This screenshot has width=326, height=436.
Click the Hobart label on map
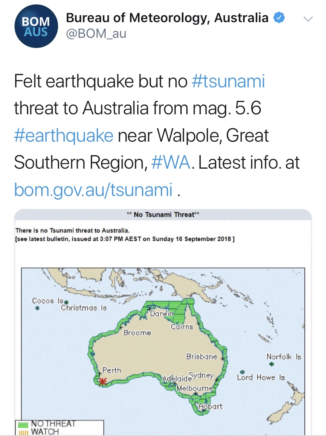210,406
